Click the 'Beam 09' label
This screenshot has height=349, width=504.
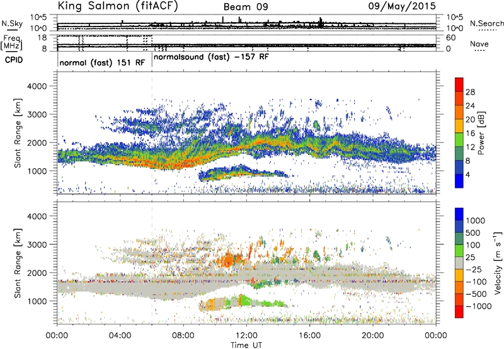click(246, 7)
